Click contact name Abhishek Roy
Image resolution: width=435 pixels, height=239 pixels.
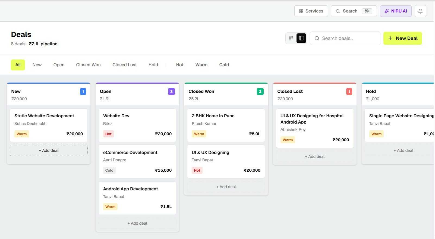(x=293, y=130)
